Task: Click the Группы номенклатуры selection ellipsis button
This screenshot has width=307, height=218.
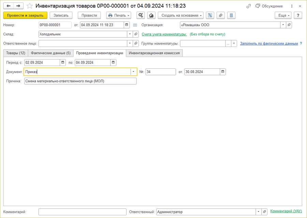Action: click(x=228, y=44)
